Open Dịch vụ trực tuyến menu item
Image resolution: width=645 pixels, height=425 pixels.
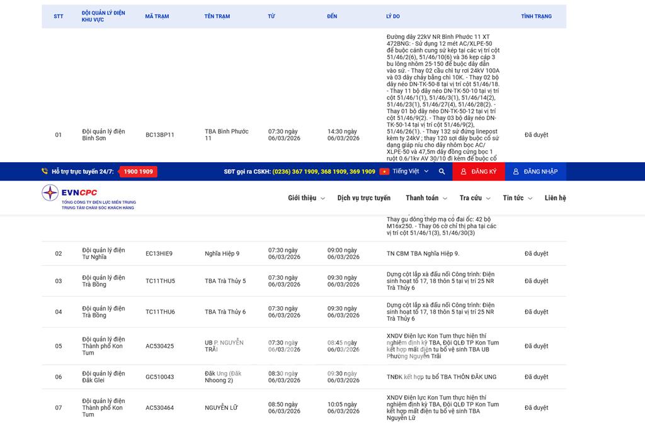click(363, 198)
